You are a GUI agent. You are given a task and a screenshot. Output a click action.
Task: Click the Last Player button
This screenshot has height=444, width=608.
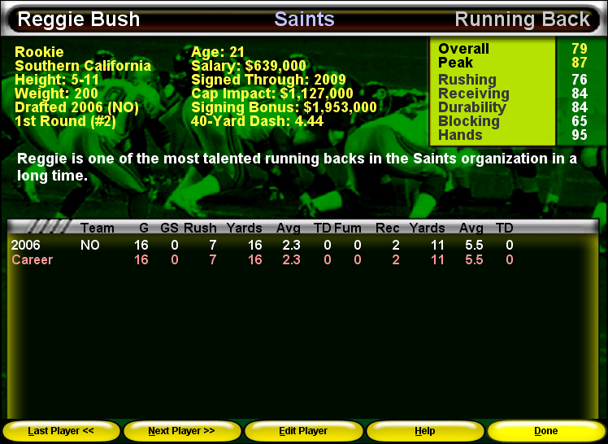[61, 431]
